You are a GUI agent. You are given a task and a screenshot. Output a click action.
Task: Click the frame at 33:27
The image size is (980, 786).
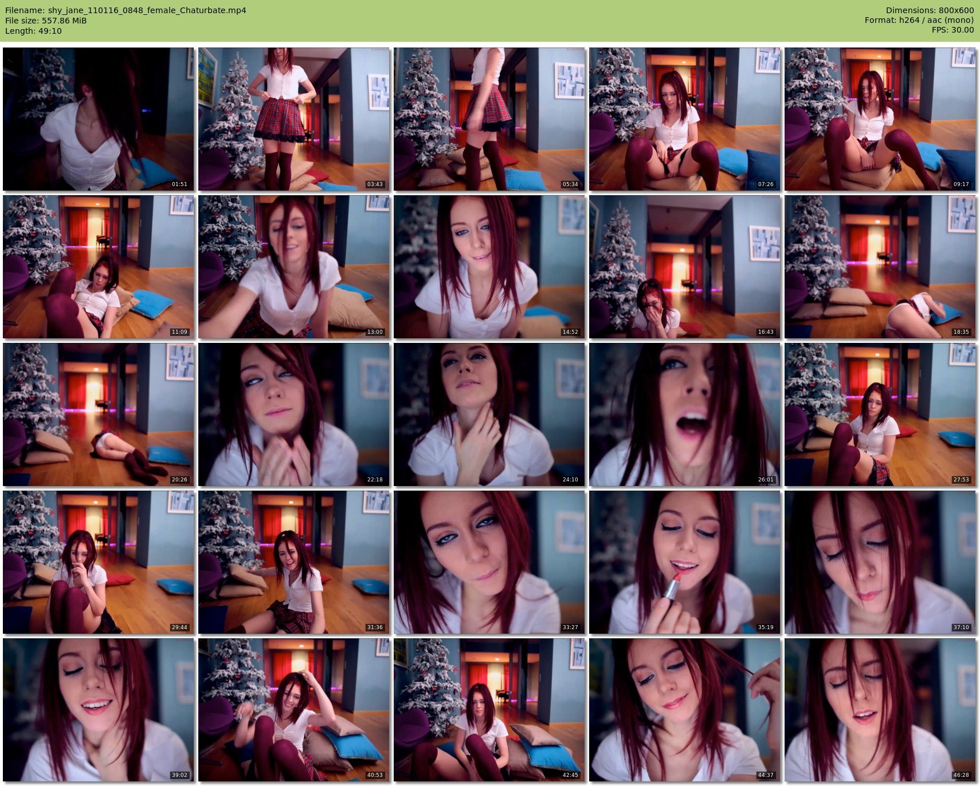pyautogui.click(x=489, y=562)
